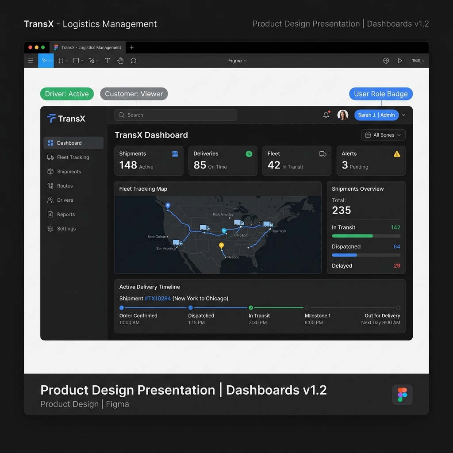
Task: Open notifications bell
Action: (326, 115)
